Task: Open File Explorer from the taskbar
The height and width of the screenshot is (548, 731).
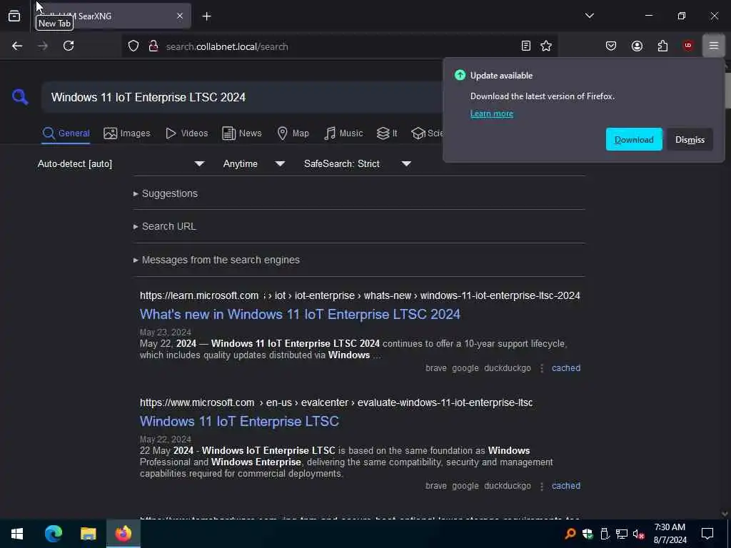Action: tap(88, 533)
